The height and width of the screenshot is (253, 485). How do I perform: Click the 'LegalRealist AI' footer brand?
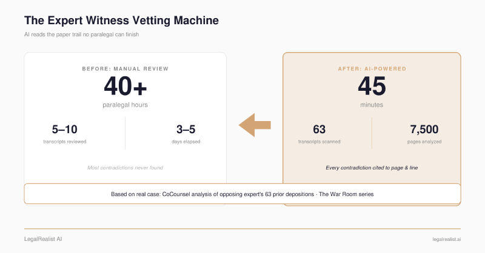coord(43,239)
